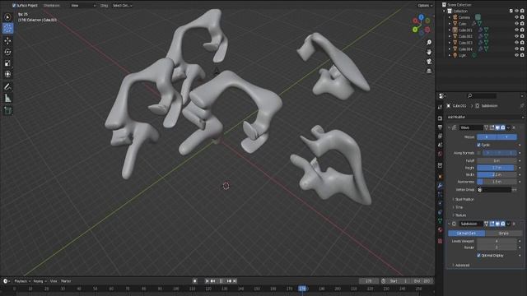Pause the animation playback
Screen dimensions: 527x296
point(221,281)
